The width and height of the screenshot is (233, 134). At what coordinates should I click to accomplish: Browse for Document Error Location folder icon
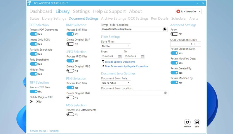[x=165, y=93]
